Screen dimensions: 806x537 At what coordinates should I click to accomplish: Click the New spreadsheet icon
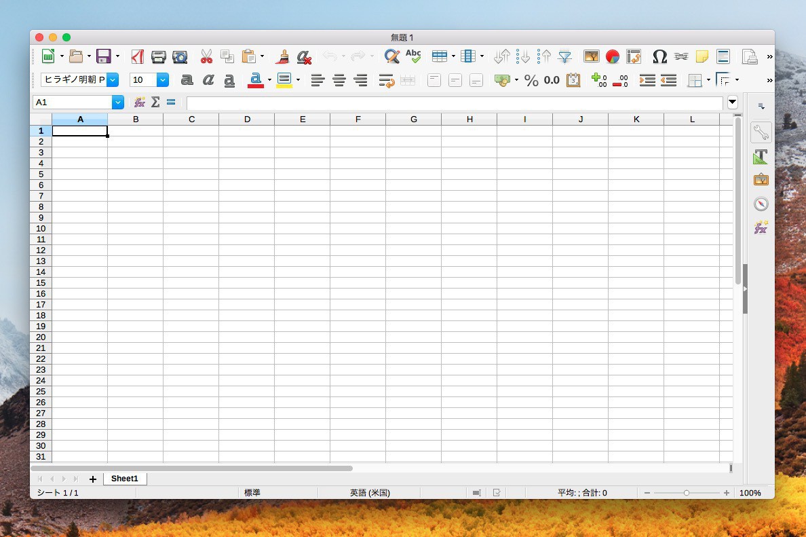click(48, 56)
